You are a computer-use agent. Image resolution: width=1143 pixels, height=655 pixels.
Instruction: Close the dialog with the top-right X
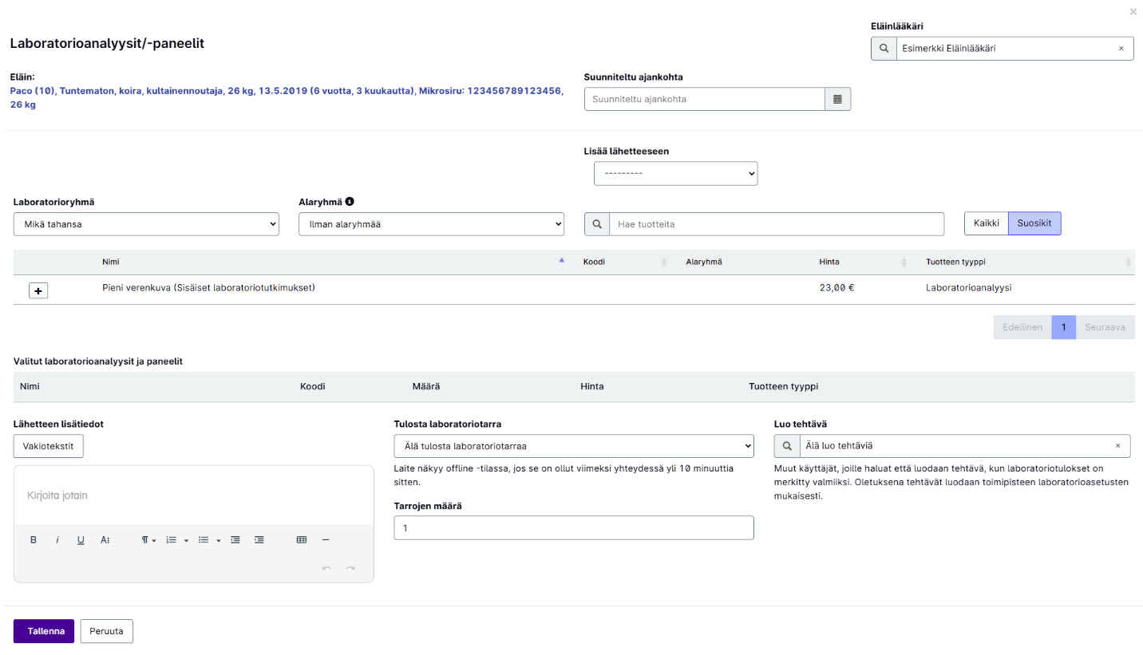(1133, 11)
